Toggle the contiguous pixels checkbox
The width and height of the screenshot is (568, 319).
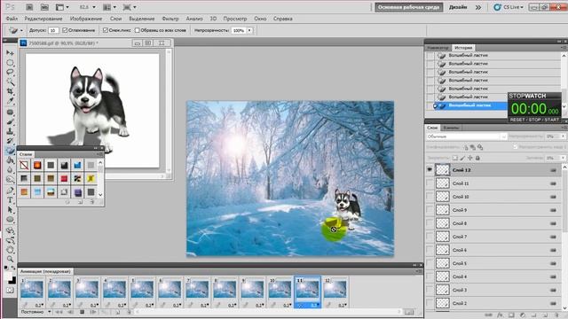tap(106, 30)
